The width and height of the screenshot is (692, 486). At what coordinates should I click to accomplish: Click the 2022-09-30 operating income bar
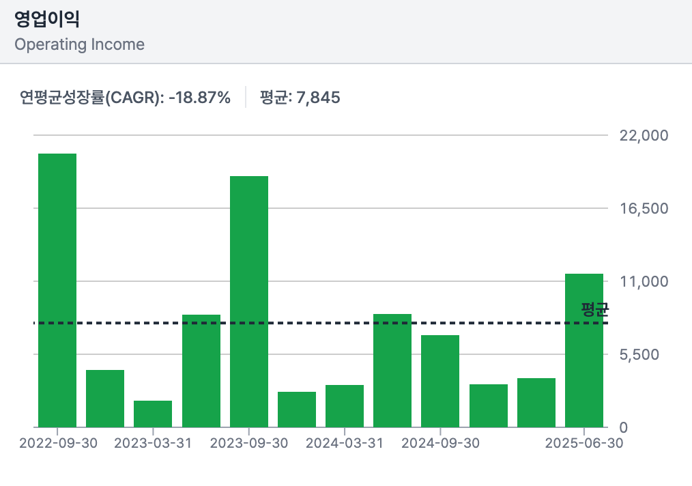[x=57, y=291]
